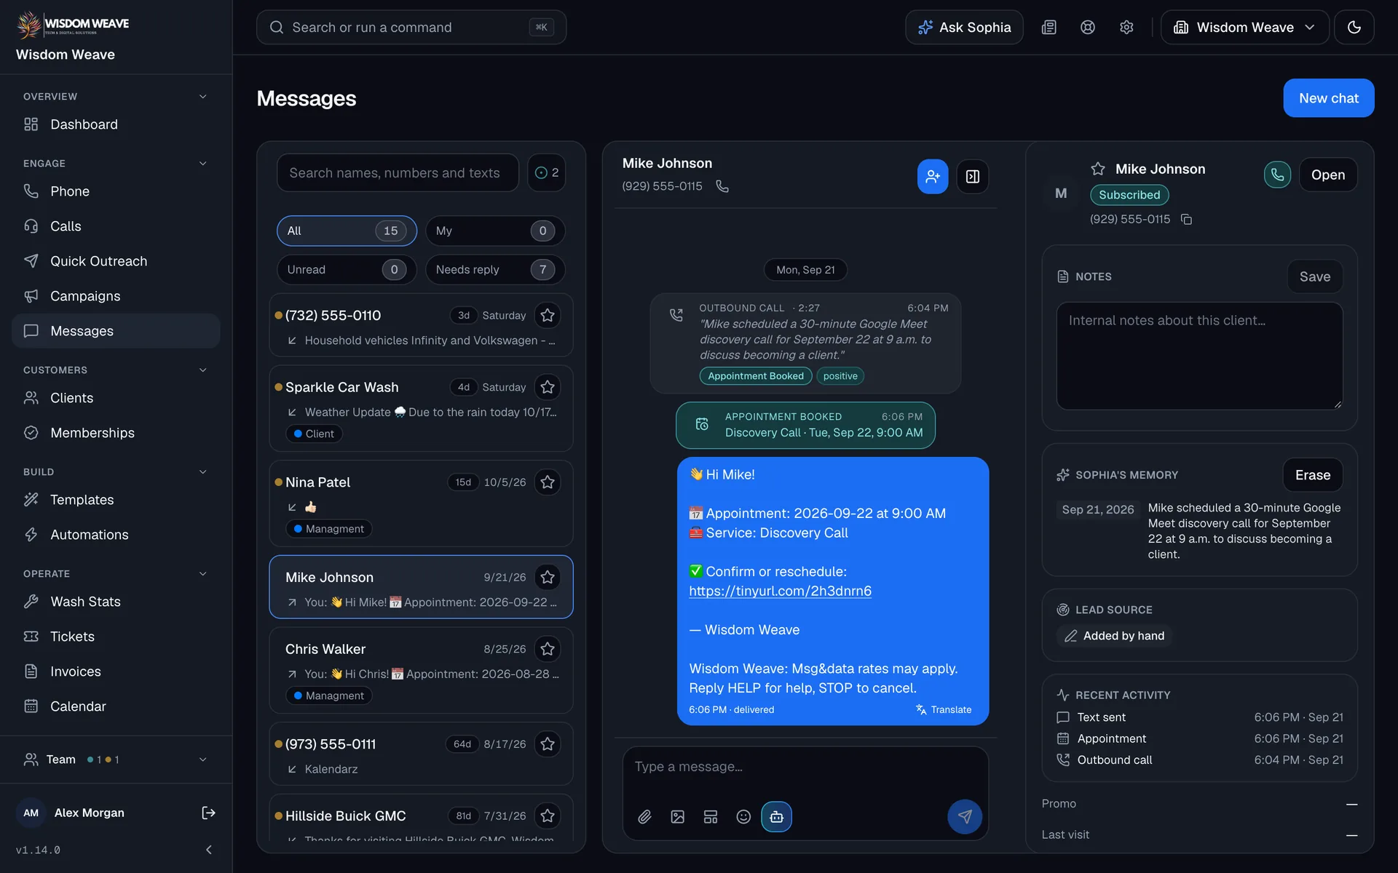Viewport: 1398px width, 873px height.
Task: Open the Wisdom Weave workspace dropdown
Action: pyautogui.click(x=1244, y=27)
